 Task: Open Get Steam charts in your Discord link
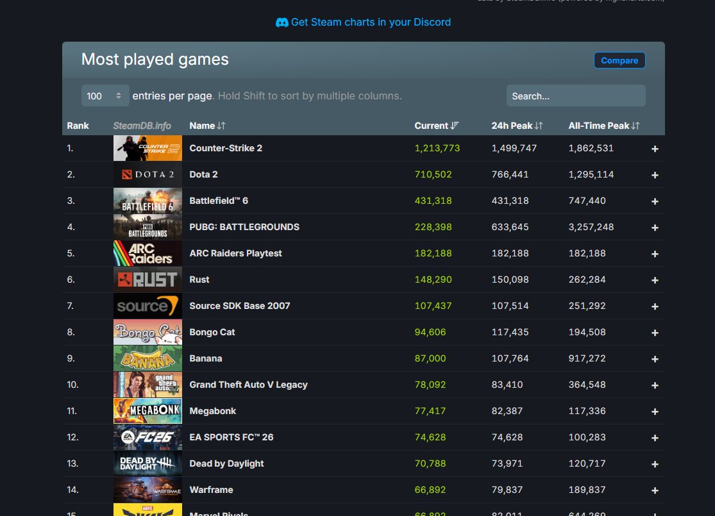tap(363, 22)
